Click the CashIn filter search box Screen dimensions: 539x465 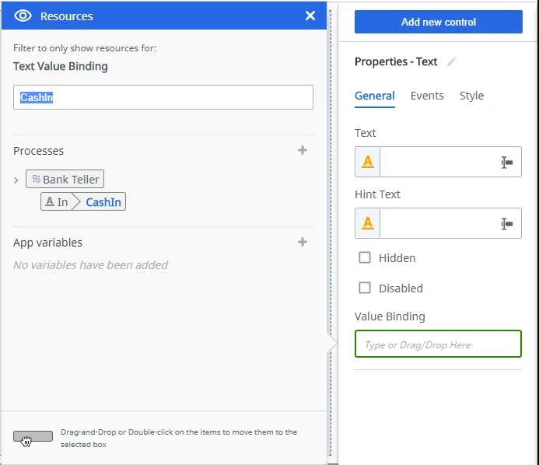pos(163,97)
